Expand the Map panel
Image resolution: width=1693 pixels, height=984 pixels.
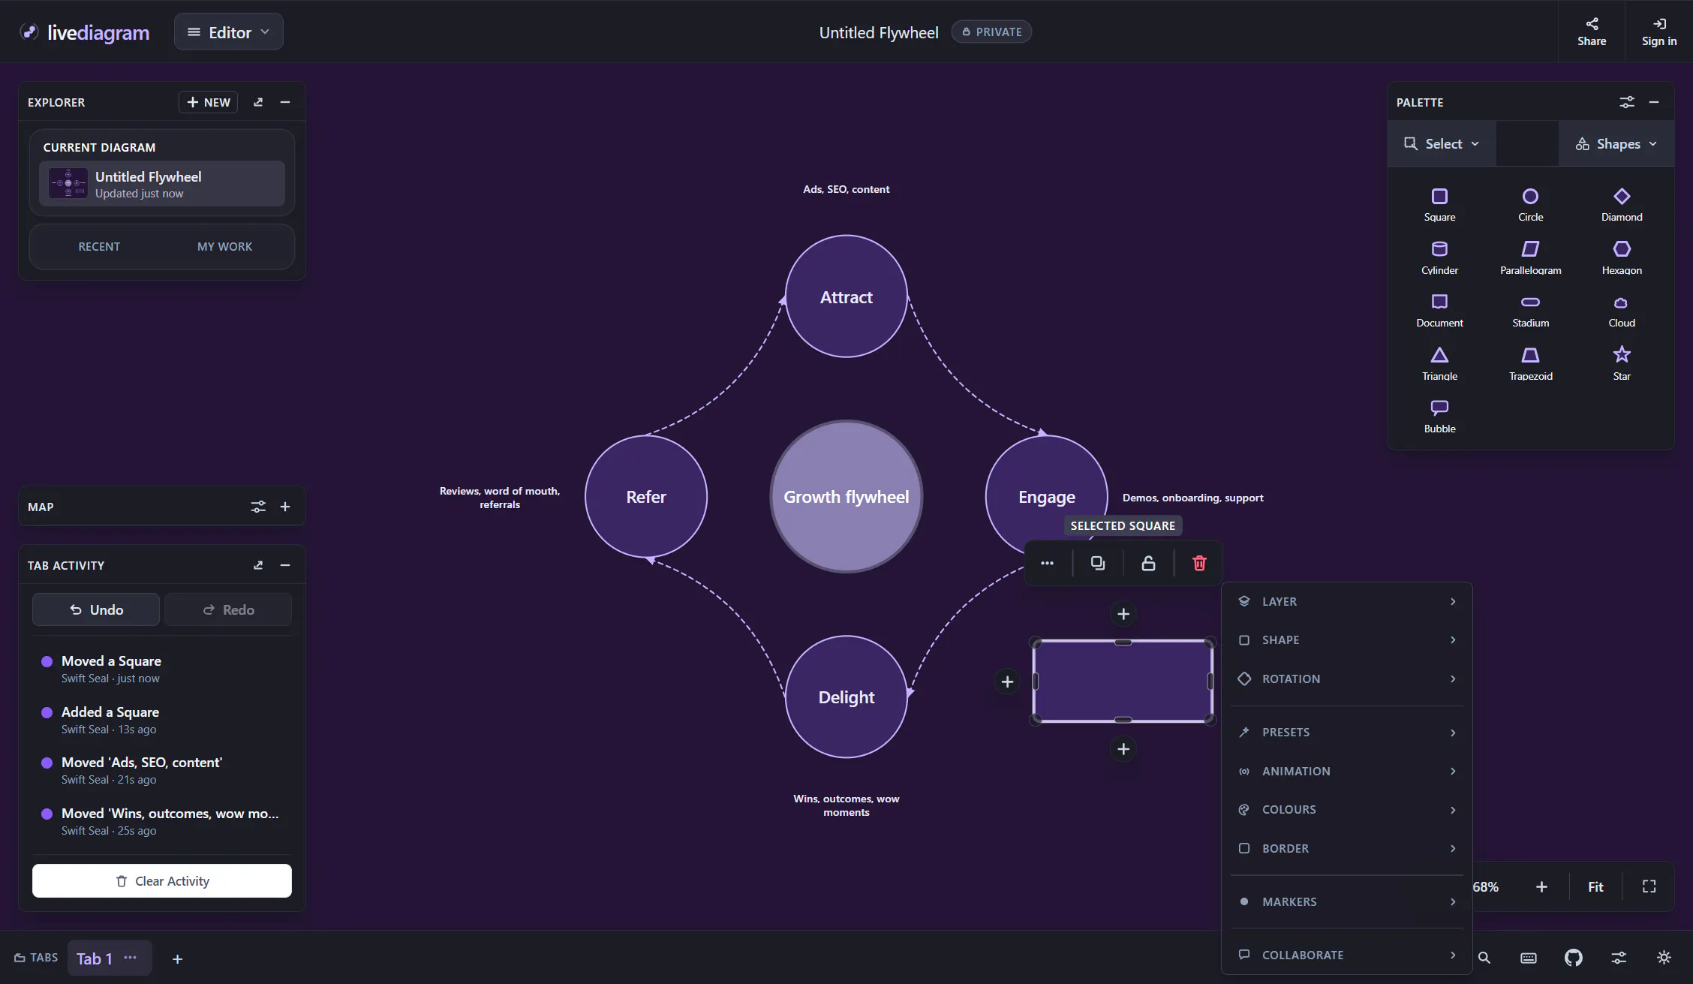point(285,507)
